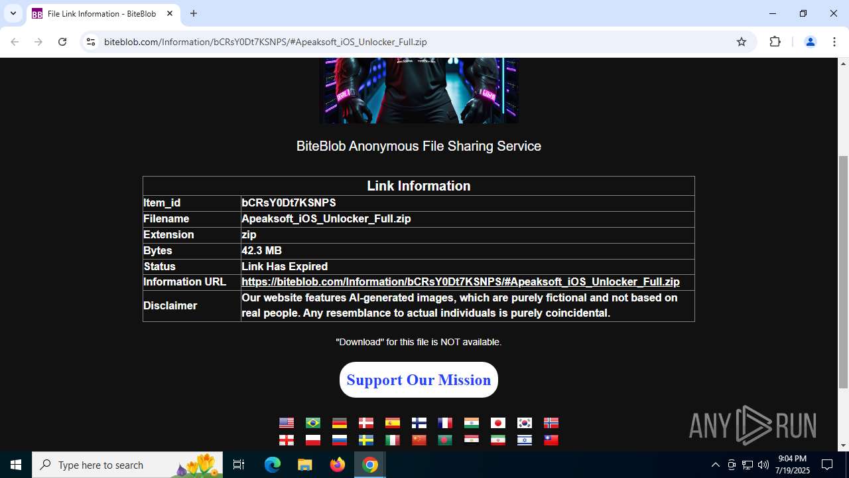849x478 pixels.
Task: Select the France flag language
Action: 445,423
